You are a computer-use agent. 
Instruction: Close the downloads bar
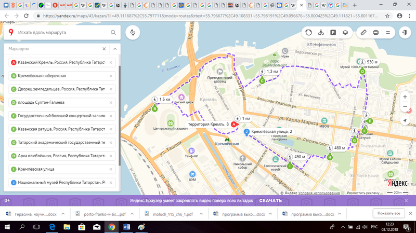410,213
